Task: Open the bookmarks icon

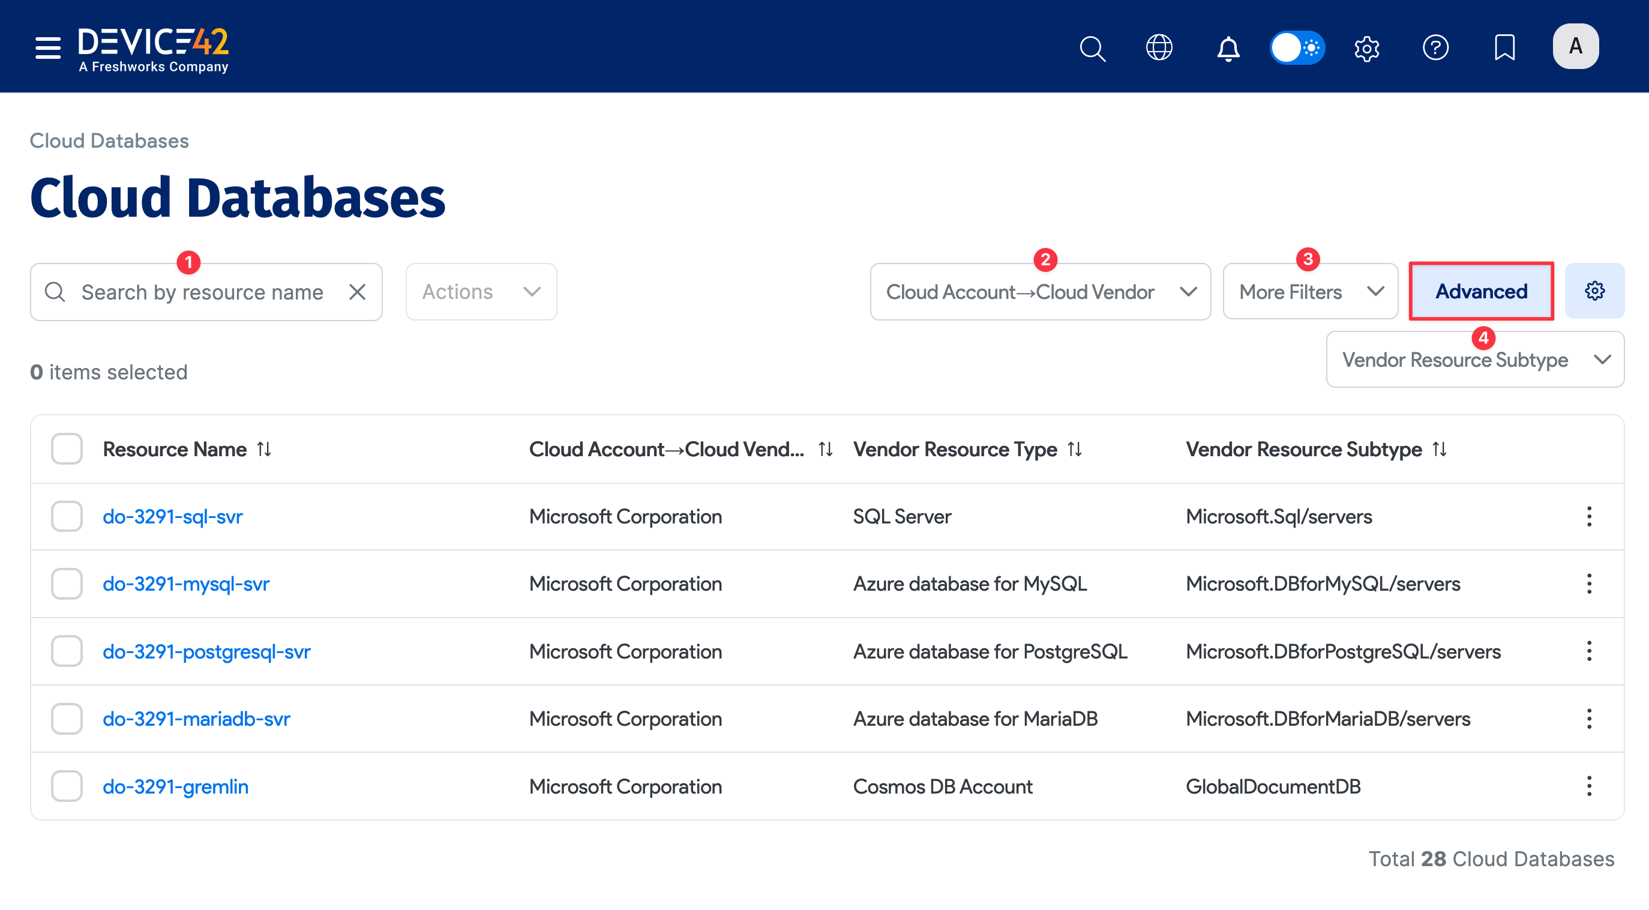Action: (1504, 47)
